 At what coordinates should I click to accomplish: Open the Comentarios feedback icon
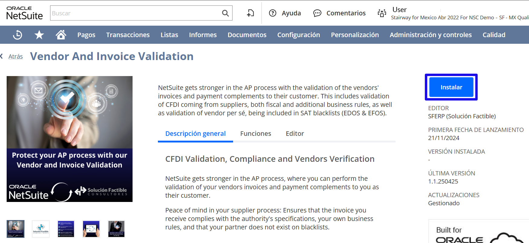coord(317,13)
